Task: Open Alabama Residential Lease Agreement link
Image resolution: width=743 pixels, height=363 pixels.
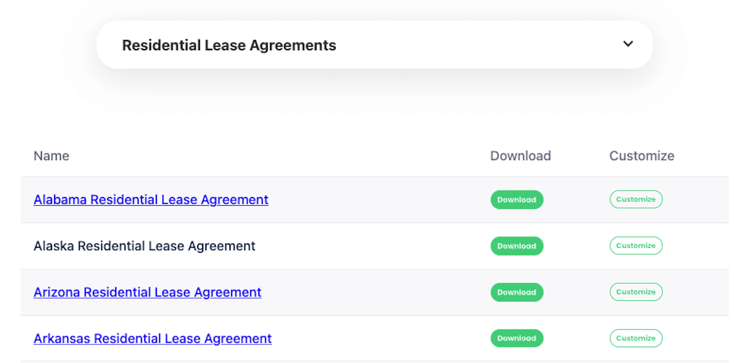Action: coord(151,200)
